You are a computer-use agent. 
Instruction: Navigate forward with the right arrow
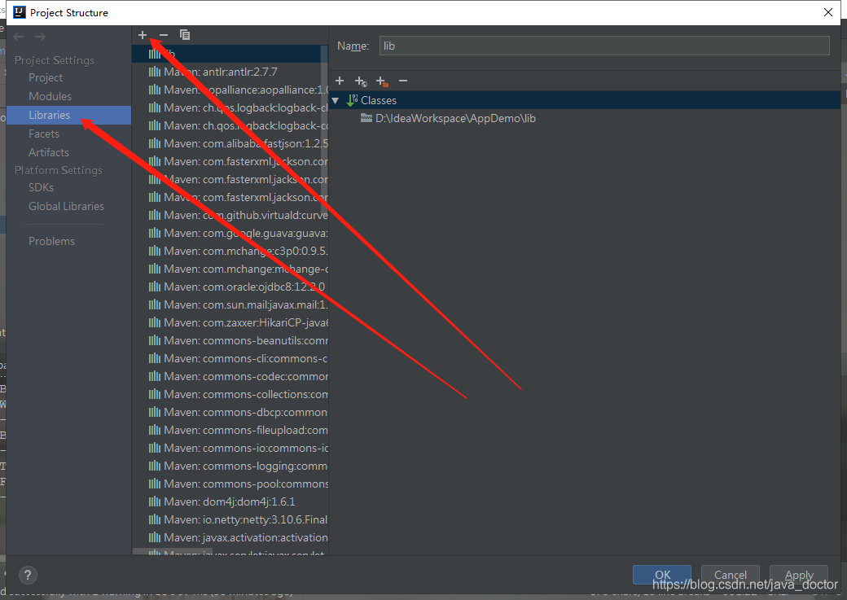point(40,37)
